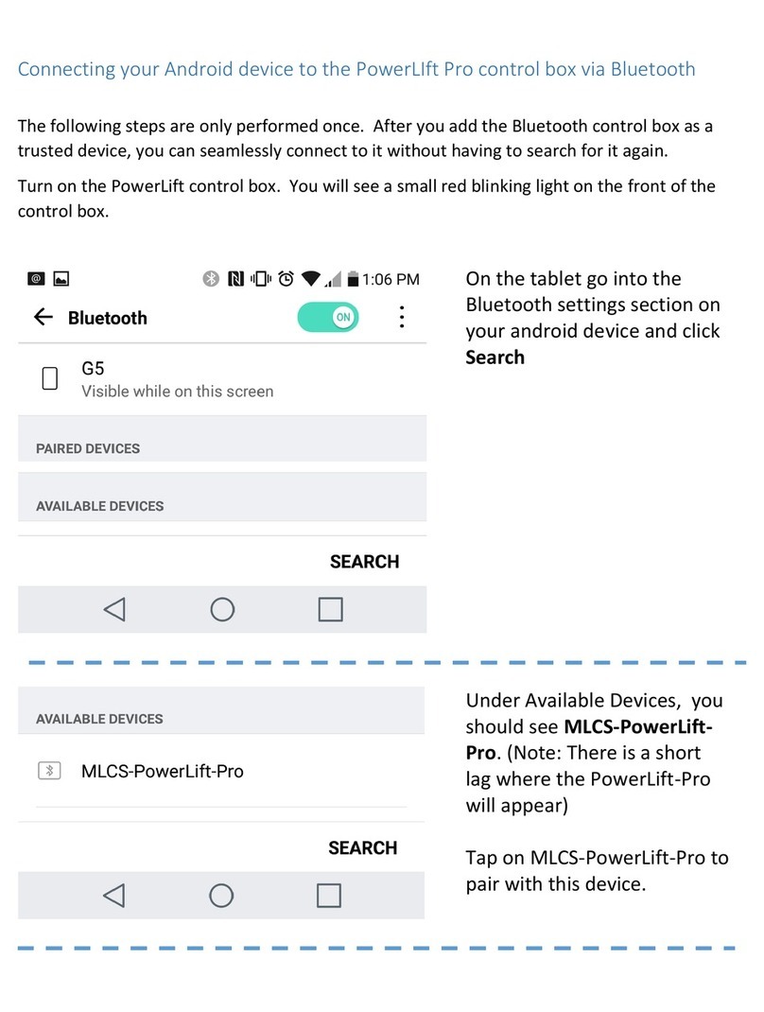Tap SEARCH in the upper screenshot

click(x=365, y=562)
